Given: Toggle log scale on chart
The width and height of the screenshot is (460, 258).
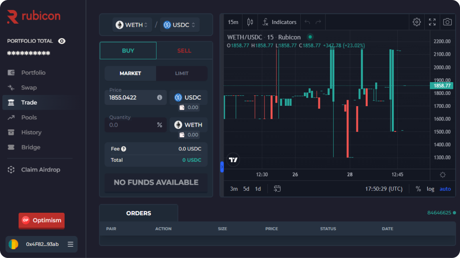Looking at the screenshot, I should 430,189.
